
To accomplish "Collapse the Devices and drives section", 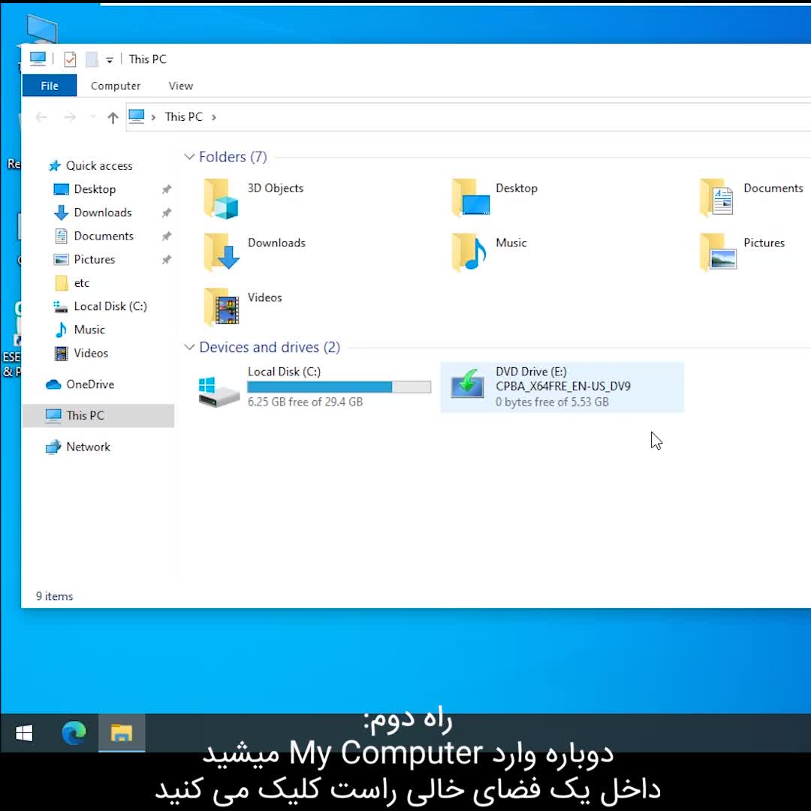I will [189, 347].
